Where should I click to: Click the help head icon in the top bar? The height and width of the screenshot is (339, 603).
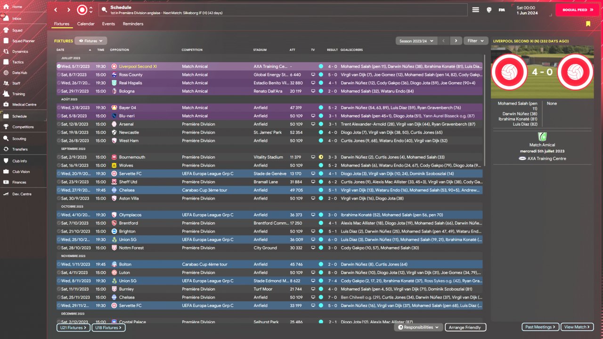[489, 9]
